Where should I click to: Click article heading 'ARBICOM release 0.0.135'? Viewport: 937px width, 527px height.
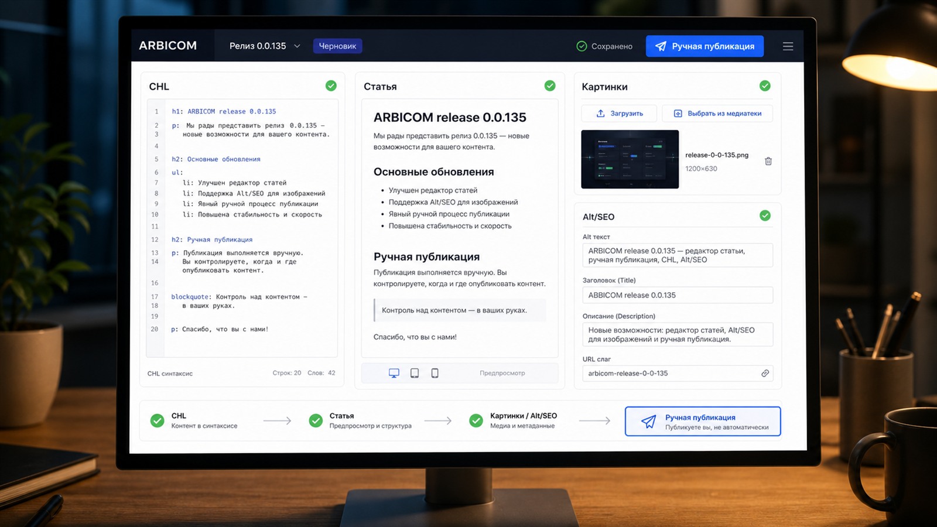coord(450,117)
